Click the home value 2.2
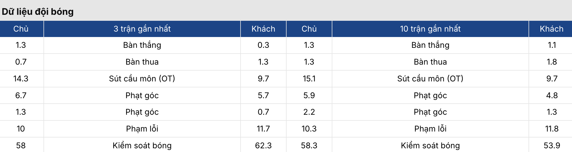 [309, 112]
